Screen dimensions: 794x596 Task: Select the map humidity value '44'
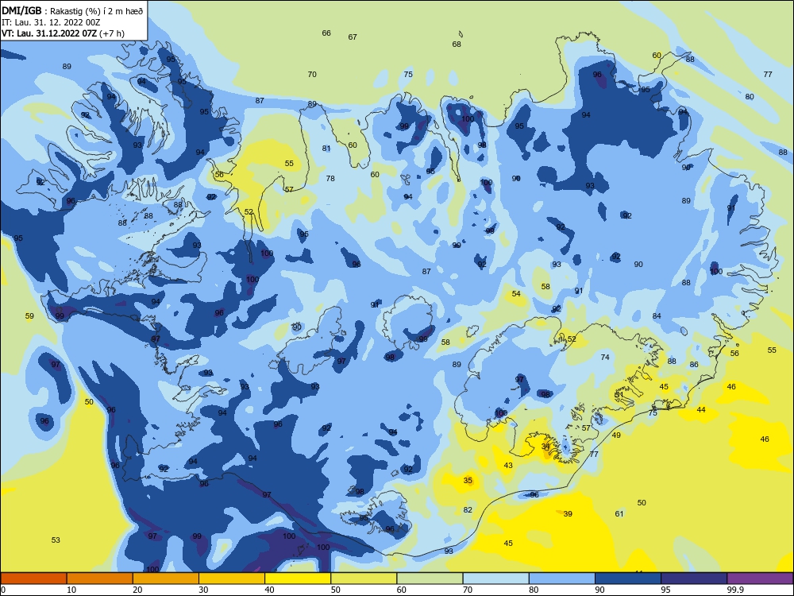coord(701,409)
